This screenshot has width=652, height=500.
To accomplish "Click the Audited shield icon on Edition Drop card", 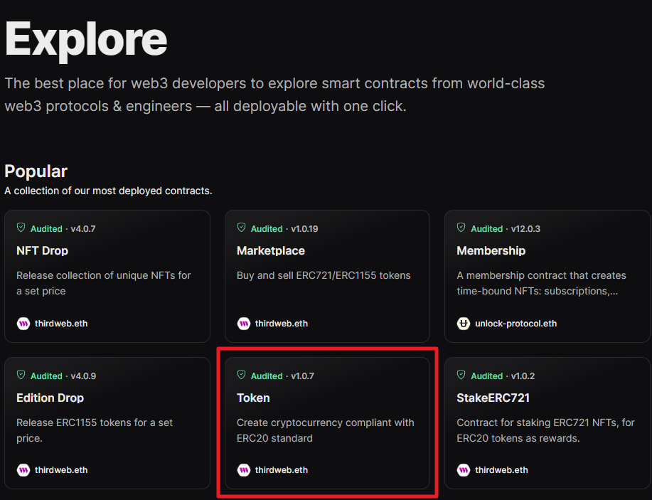I will pos(21,375).
